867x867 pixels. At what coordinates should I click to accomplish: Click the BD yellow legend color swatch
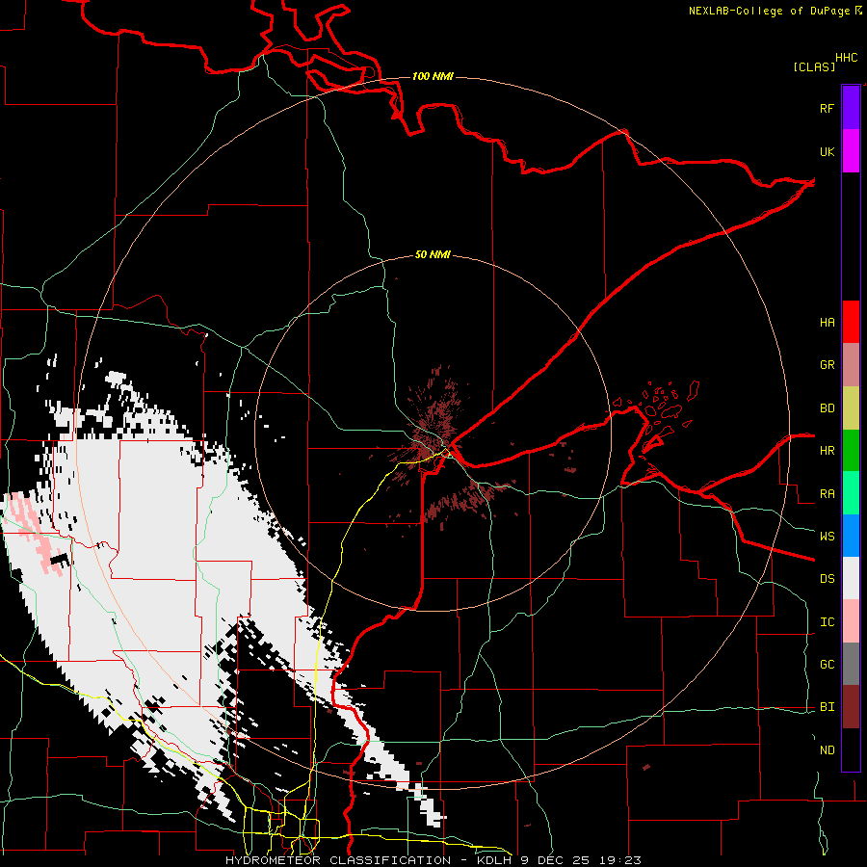tap(851, 407)
